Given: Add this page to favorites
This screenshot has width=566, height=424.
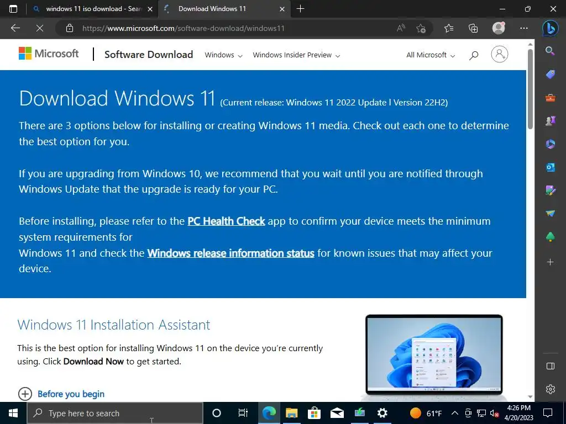Looking at the screenshot, I should pos(421,28).
